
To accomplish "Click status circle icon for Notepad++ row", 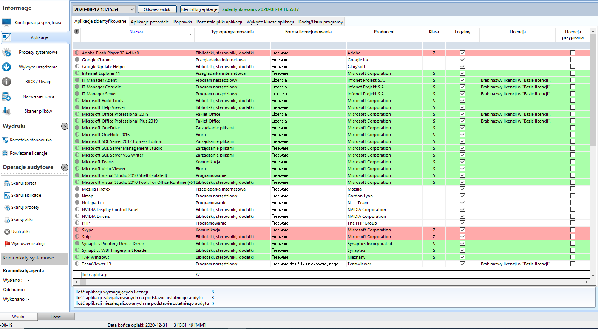I will [x=77, y=203].
